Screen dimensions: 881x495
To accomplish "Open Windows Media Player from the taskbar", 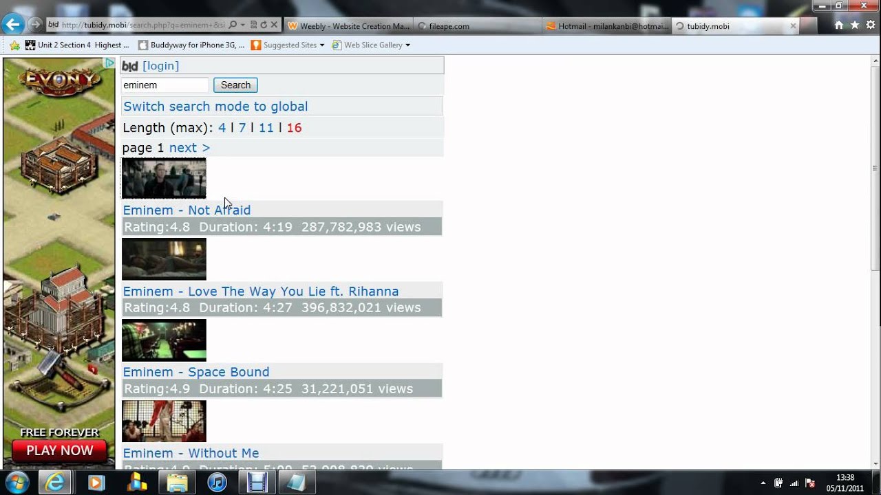I will pos(96,483).
